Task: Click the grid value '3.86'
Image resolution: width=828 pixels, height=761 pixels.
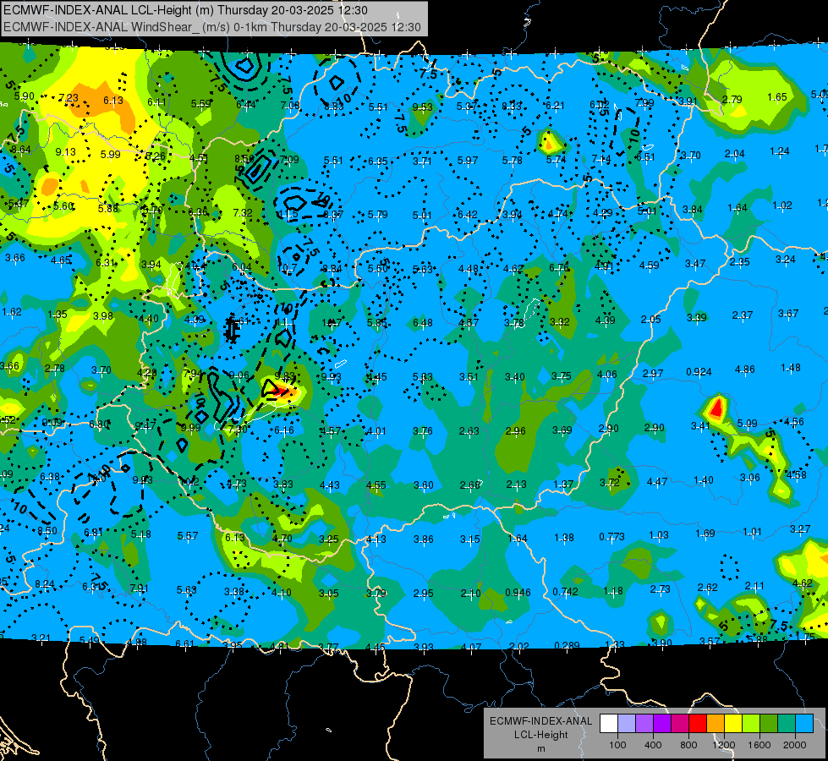Action: 424,539
